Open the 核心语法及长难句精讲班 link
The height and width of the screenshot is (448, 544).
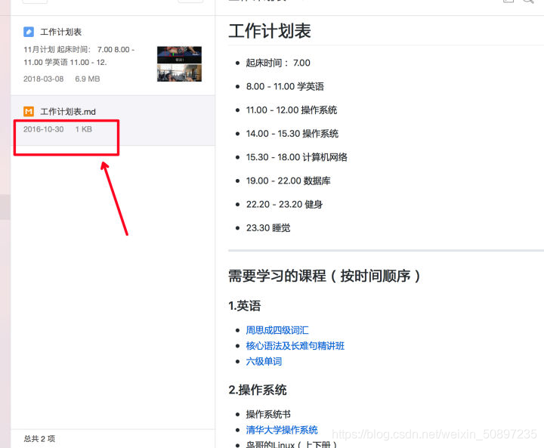click(x=295, y=345)
